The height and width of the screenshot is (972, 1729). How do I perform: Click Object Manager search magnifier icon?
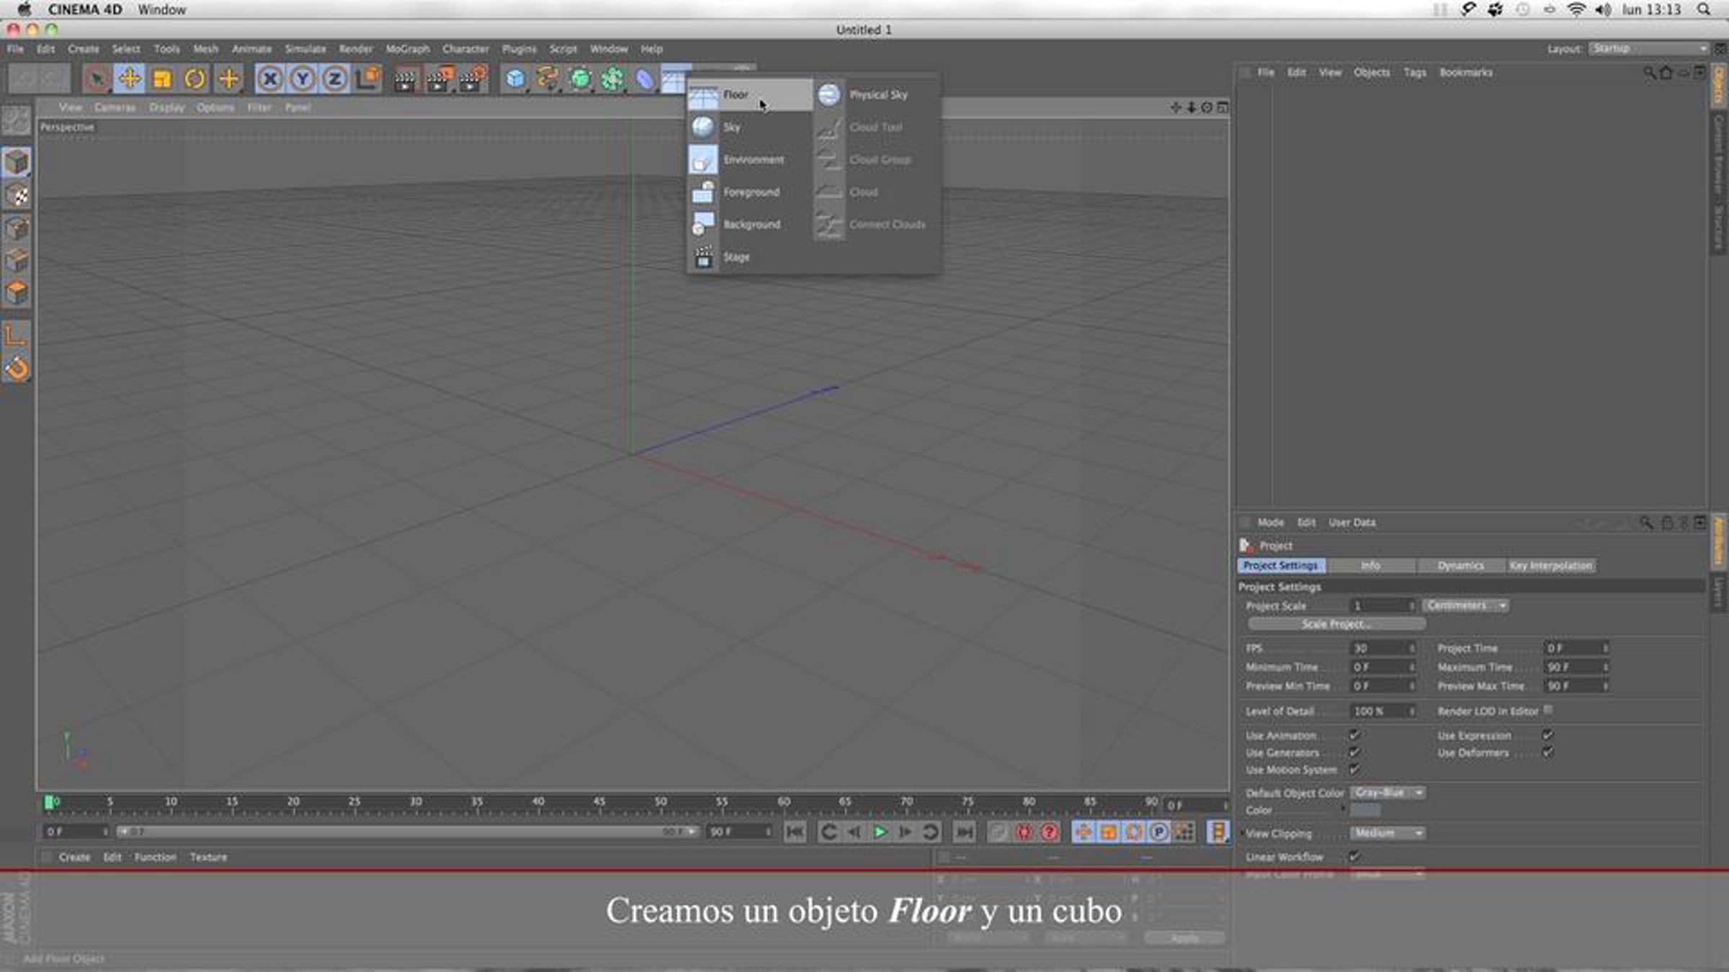pyautogui.click(x=1649, y=73)
